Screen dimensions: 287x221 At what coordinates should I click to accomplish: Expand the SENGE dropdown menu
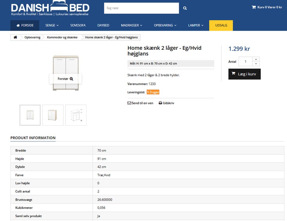coord(52,25)
